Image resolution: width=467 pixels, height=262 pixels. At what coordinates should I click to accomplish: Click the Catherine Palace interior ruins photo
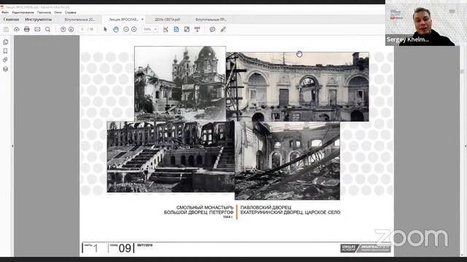287,161
